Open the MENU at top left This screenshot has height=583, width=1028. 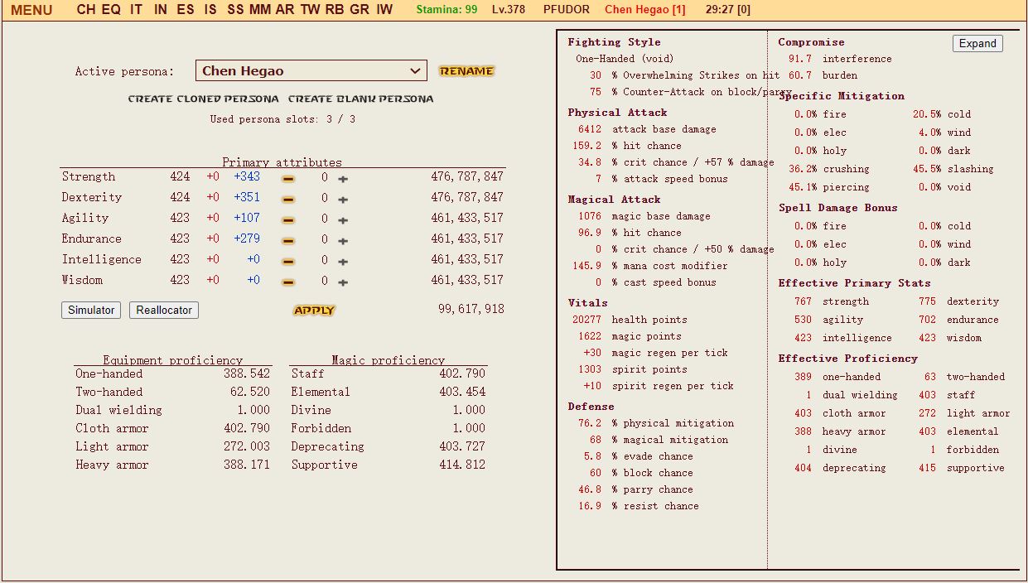coord(31,10)
